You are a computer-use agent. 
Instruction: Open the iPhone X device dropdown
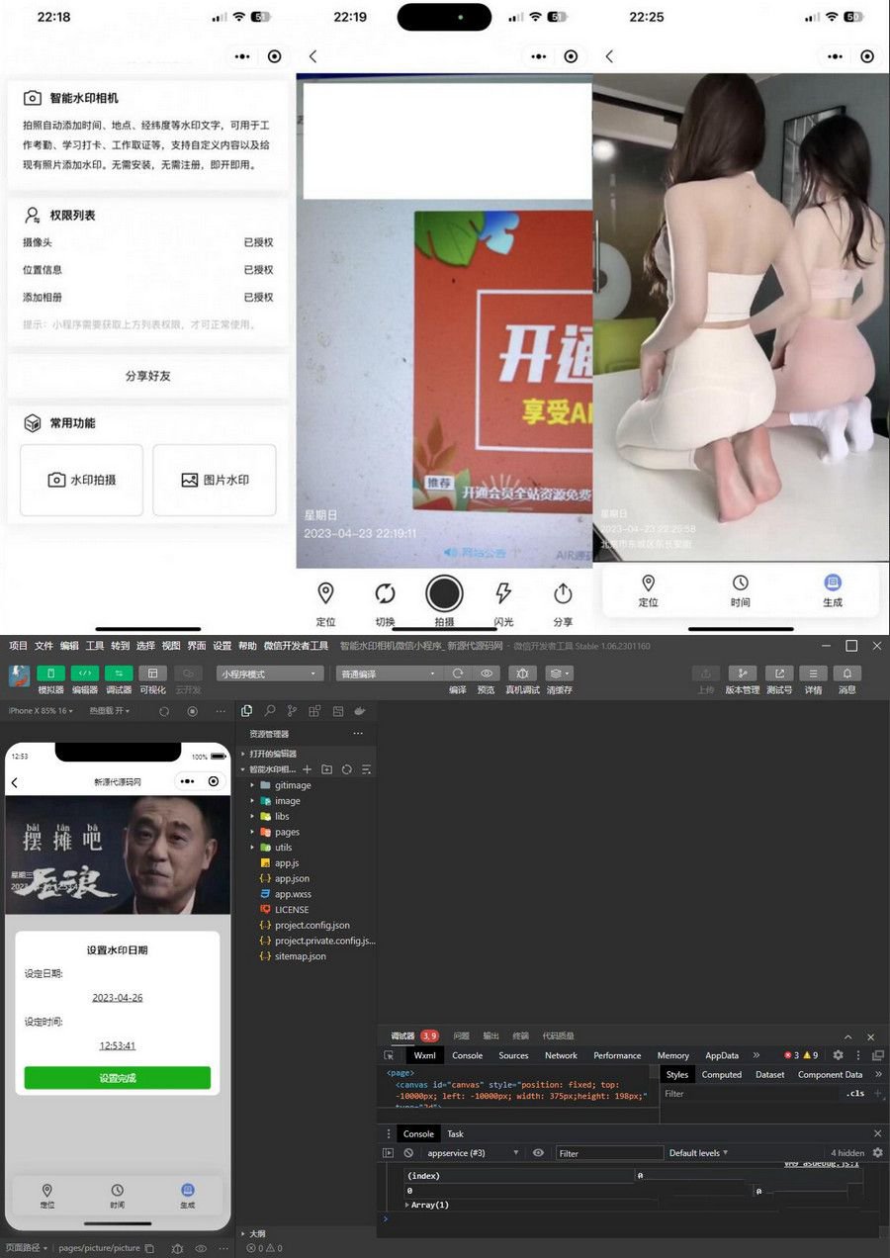40,710
